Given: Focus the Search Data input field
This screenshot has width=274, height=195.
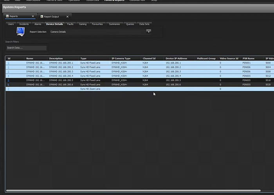Looking at the screenshot, I should 27,48.
